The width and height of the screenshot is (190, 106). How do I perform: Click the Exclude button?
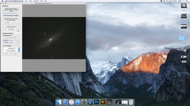(7, 22)
